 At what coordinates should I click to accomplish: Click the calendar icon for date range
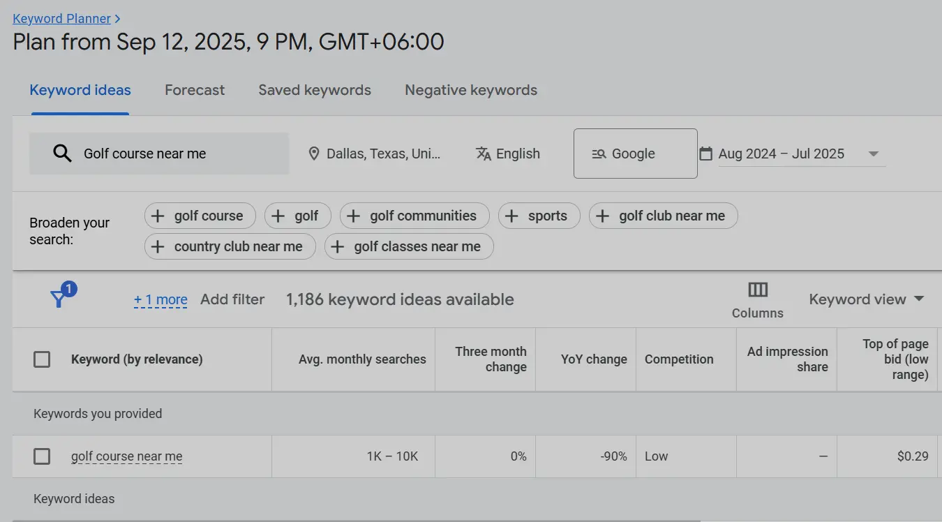coord(707,153)
